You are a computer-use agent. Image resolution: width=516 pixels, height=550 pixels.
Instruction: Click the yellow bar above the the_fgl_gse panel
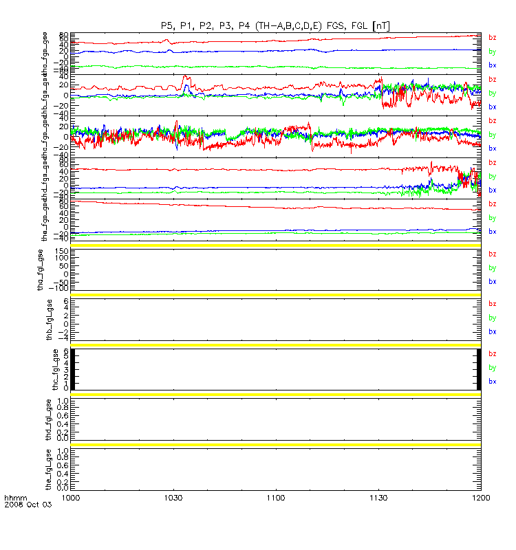pos(276,445)
